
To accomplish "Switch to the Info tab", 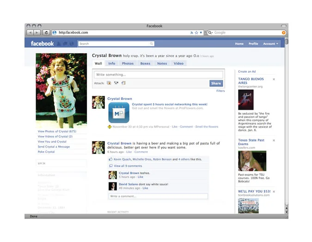I will pos(112,64).
